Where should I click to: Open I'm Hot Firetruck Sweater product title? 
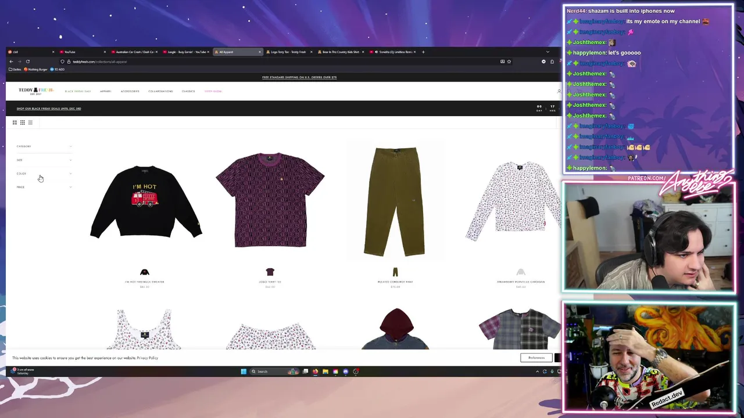coord(145,282)
